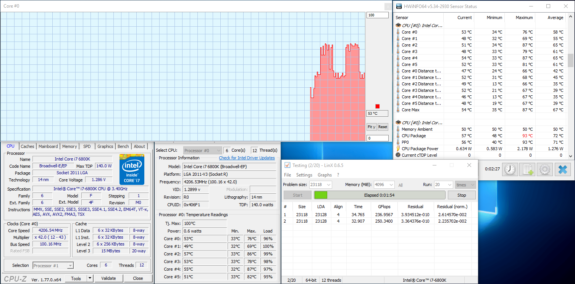Click the thermometer icon beside 'Core #2 Distance t...'
This screenshot has width=575, height=284.
pyautogui.click(x=398, y=84)
